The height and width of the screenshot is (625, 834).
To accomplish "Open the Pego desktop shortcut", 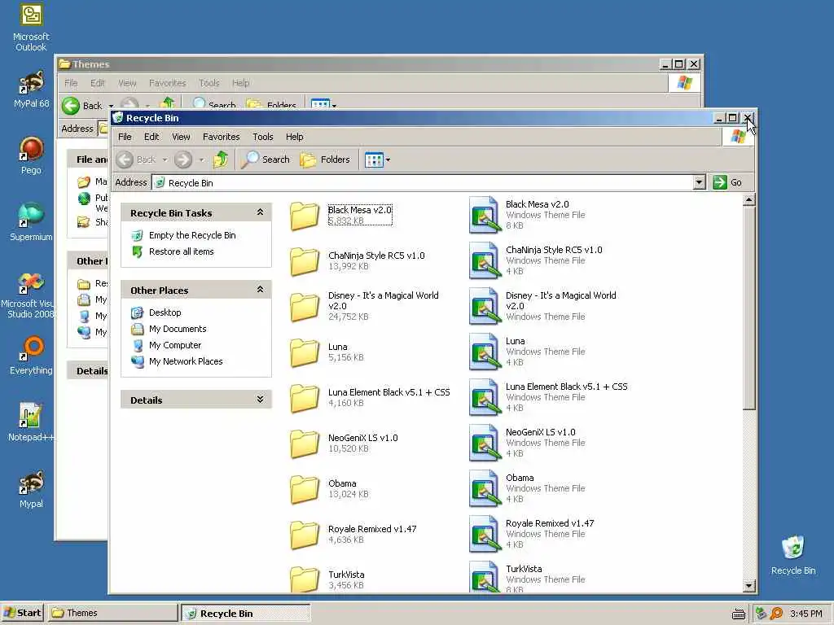I will [31, 155].
